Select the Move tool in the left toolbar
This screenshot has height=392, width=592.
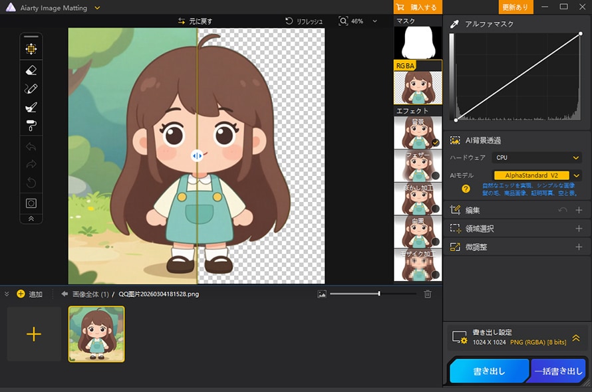point(31,47)
